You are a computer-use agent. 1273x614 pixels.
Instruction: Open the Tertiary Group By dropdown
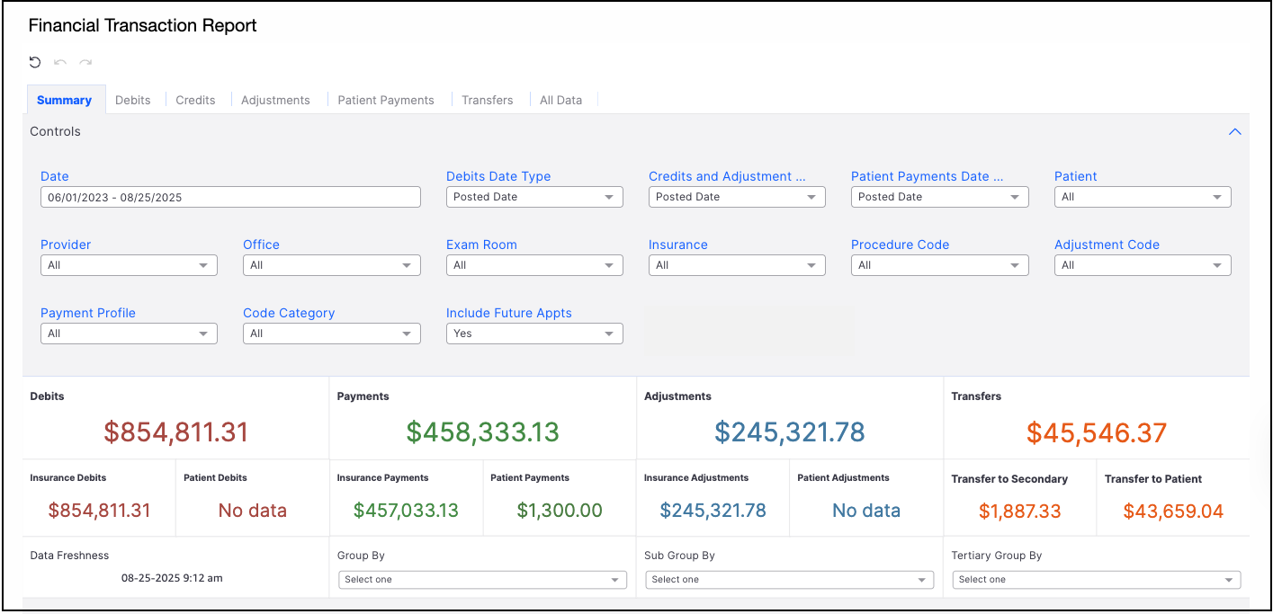tap(1096, 580)
